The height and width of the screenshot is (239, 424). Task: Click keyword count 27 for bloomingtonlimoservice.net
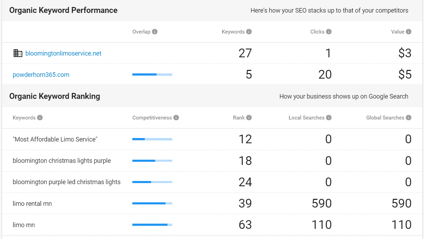[x=245, y=53]
